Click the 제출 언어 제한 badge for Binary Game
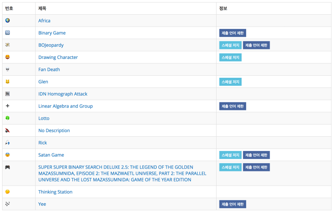 point(233,33)
